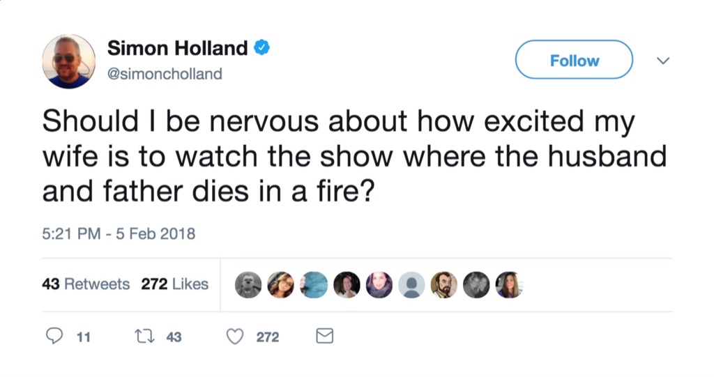The height and width of the screenshot is (377, 714).
Task: Open the teal blue liker avatar
Action: (x=314, y=284)
